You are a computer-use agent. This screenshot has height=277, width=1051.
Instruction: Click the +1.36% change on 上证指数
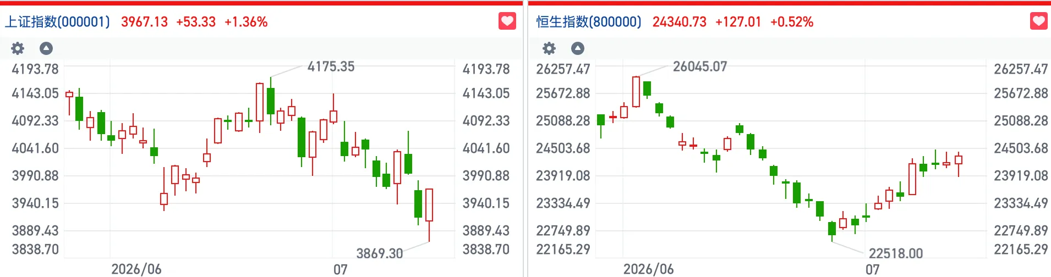(246, 22)
